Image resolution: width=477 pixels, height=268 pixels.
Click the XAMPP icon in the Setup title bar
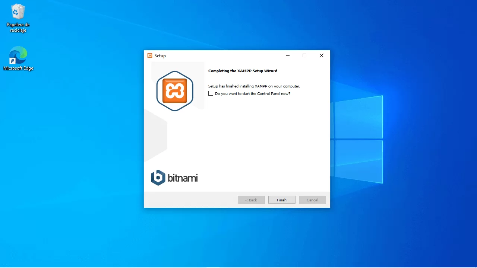coord(150,55)
